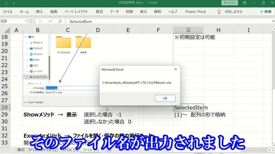The width and height of the screenshot is (275, 154).
Task: Click the サインイン button in title bar
Action: pyautogui.click(x=229, y=3)
